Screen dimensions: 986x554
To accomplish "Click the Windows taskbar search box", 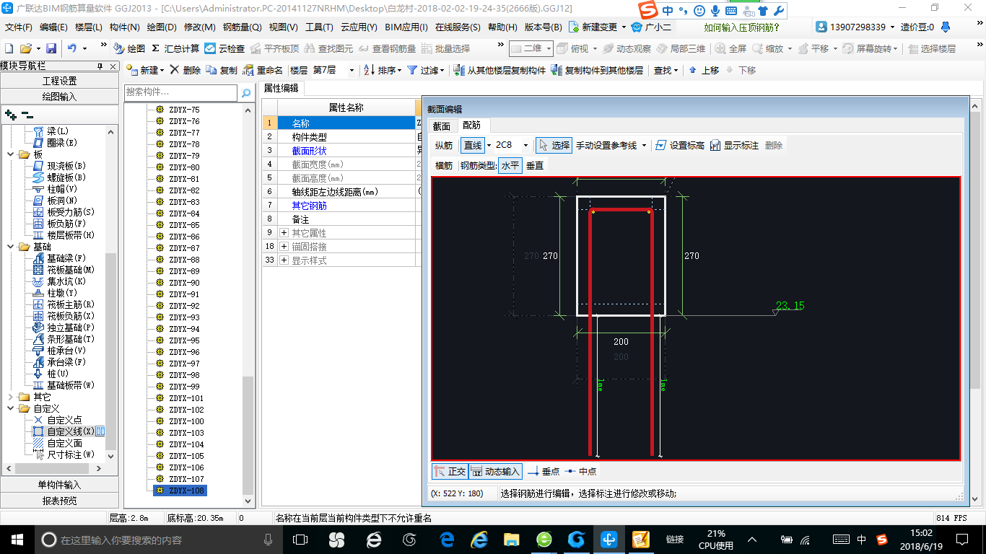I will (157, 539).
